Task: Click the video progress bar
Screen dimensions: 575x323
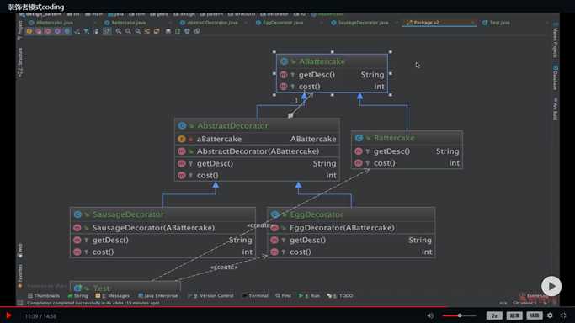Action: (288, 306)
